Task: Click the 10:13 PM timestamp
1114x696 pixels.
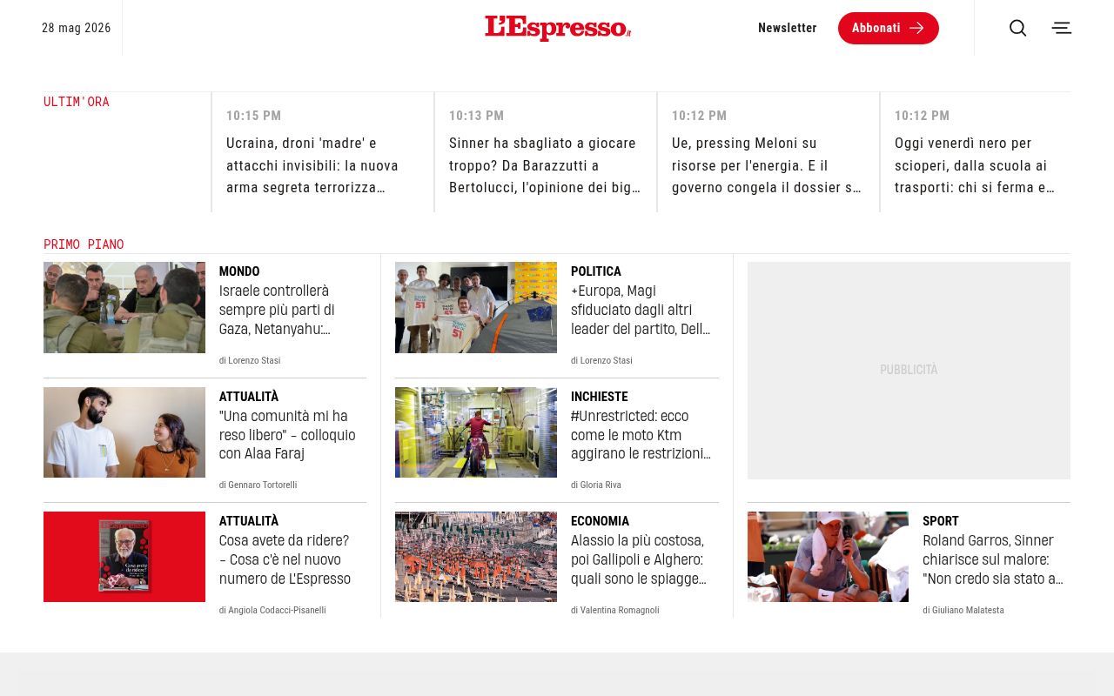Action: 477,116
